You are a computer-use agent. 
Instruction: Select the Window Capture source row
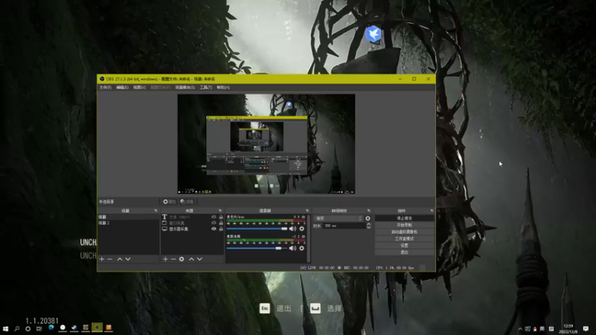[192, 223]
